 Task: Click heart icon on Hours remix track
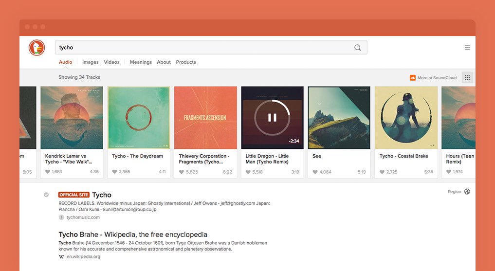click(x=449, y=172)
